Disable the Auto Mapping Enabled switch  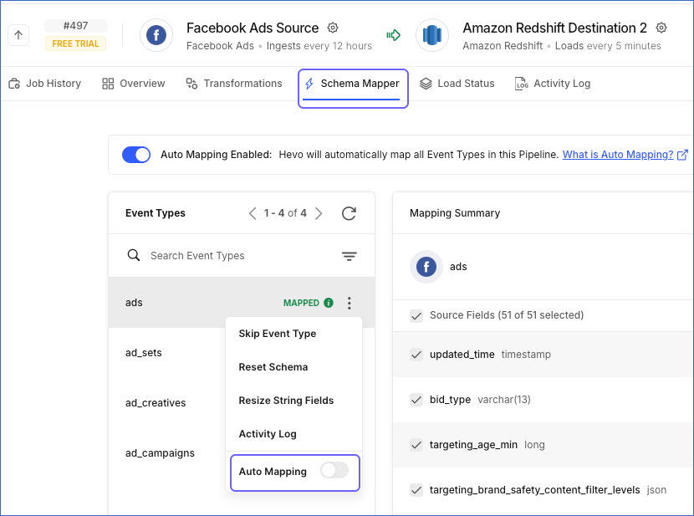click(x=136, y=155)
